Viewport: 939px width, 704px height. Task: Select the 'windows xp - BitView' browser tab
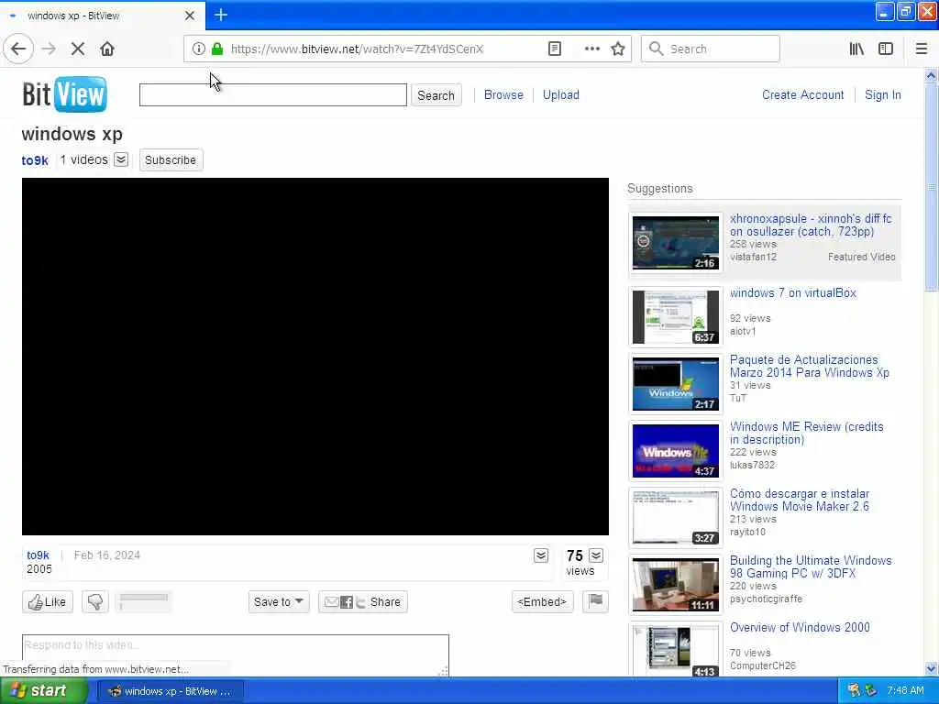[x=102, y=16]
